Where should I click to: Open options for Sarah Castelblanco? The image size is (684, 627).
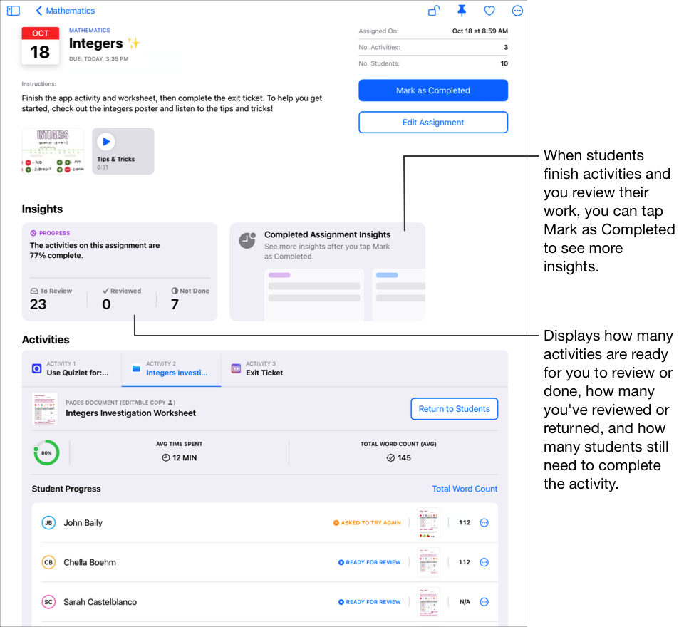click(484, 602)
